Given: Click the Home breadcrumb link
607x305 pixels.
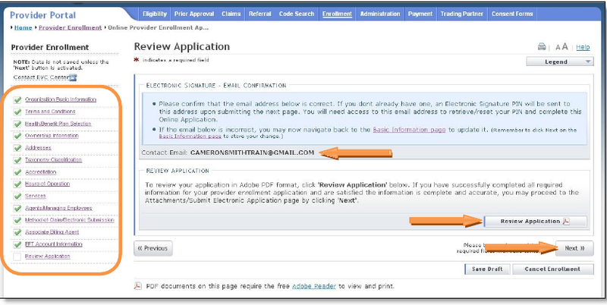Looking at the screenshot, I should coord(24,28).
